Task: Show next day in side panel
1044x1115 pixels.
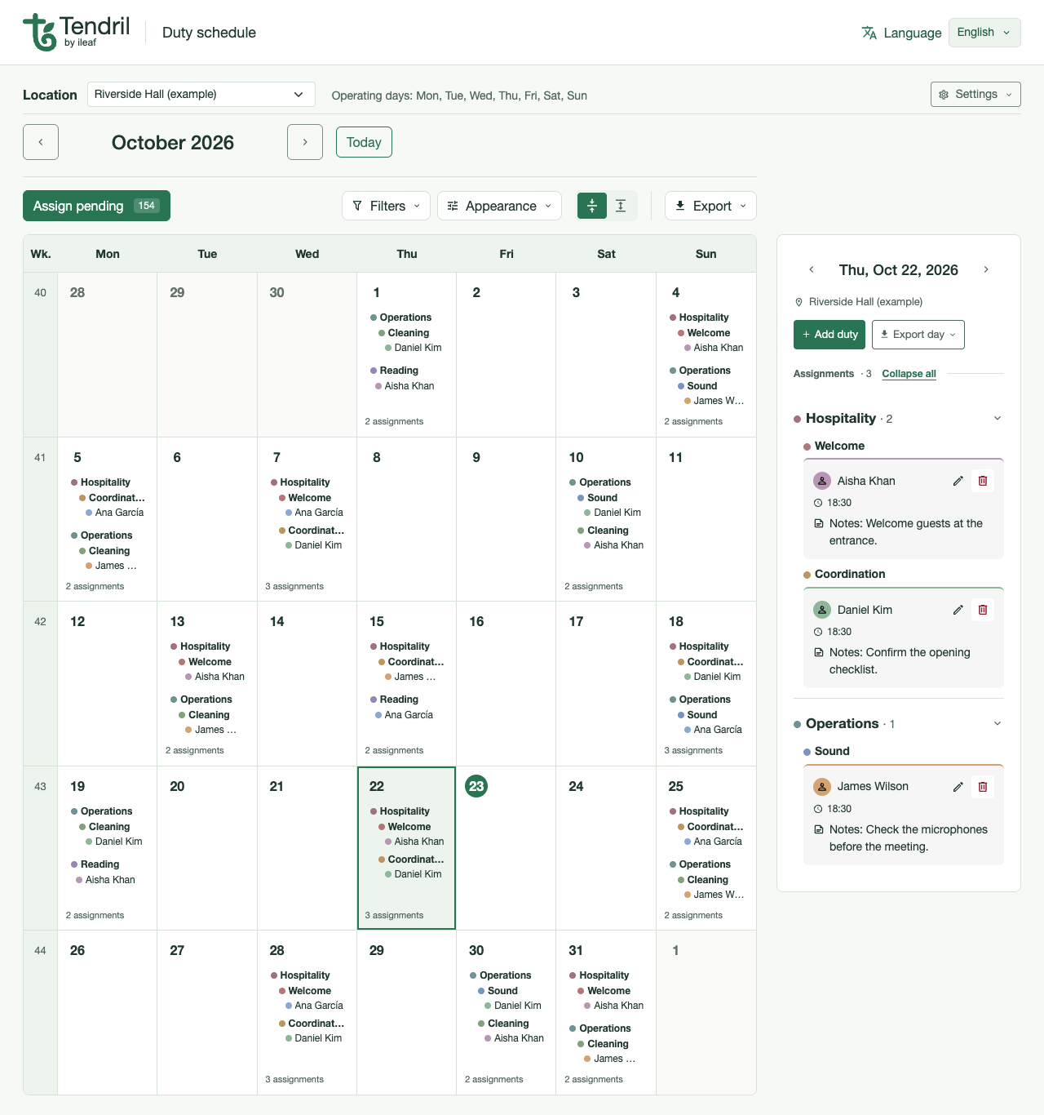Action: (x=986, y=269)
